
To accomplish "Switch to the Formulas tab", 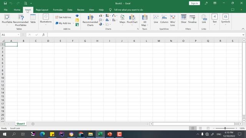I will [58, 10].
